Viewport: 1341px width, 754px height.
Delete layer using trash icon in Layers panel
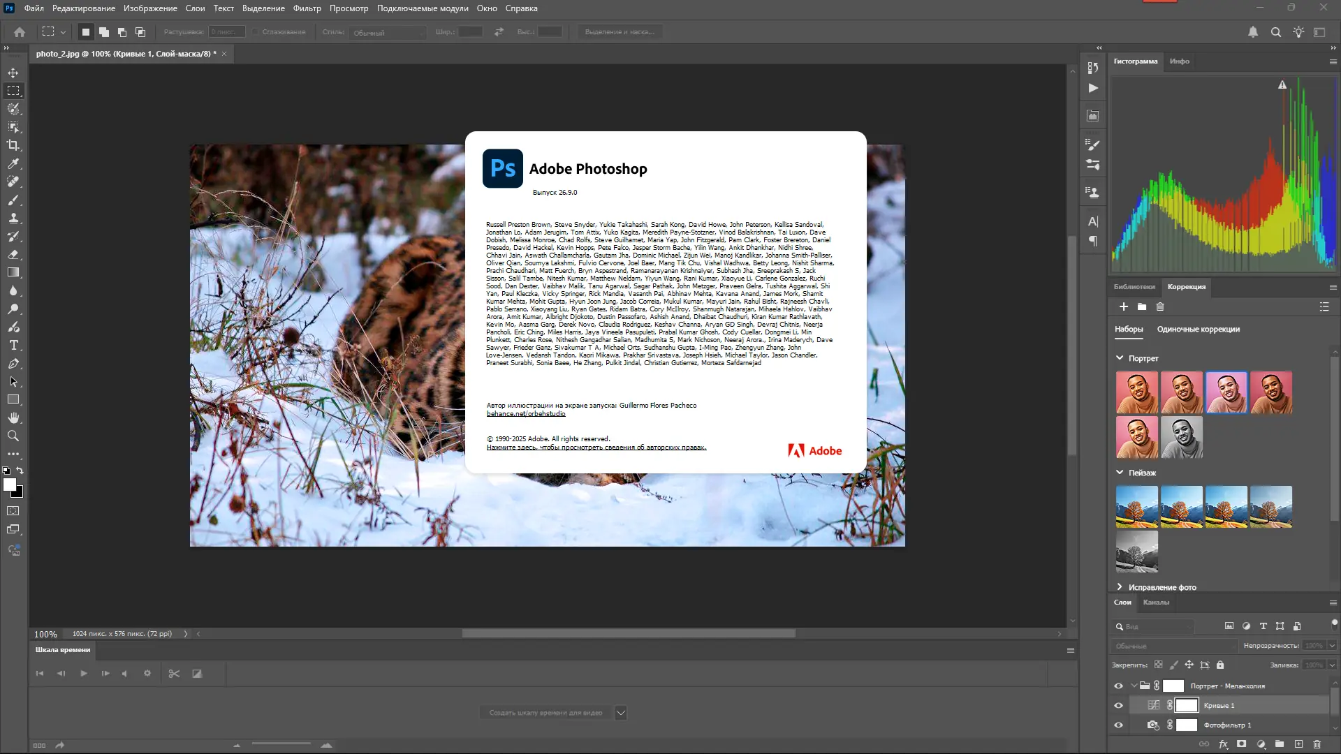(x=1318, y=744)
